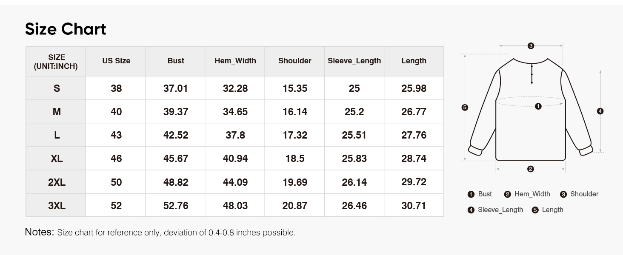
Task: Select the Shoulder legend bullet icon
Action: pos(563,194)
